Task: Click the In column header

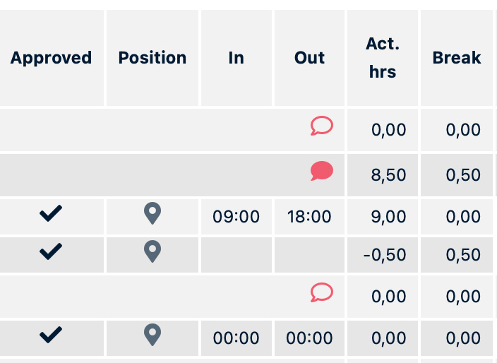Action: point(236,58)
